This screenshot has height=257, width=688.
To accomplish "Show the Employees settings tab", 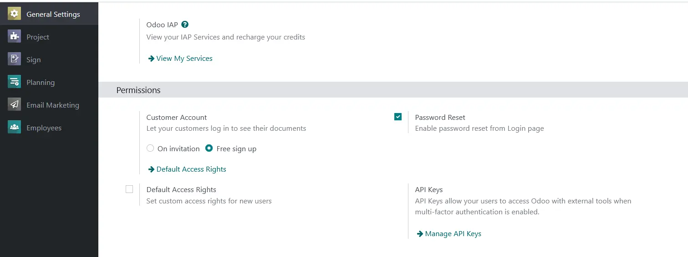I will coord(49,128).
